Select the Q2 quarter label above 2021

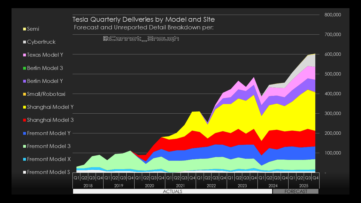(177, 178)
